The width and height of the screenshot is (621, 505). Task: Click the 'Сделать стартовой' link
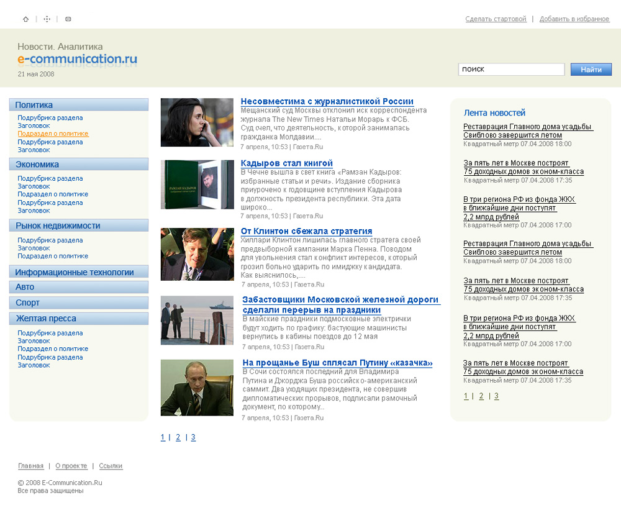click(x=496, y=19)
